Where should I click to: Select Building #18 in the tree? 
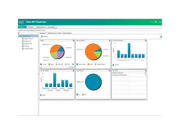28,44
